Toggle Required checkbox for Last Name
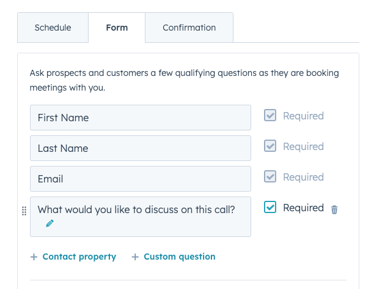The width and height of the screenshot is (374, 289). (270, 146)
